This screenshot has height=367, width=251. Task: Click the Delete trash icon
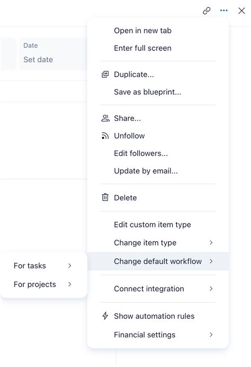105,197
